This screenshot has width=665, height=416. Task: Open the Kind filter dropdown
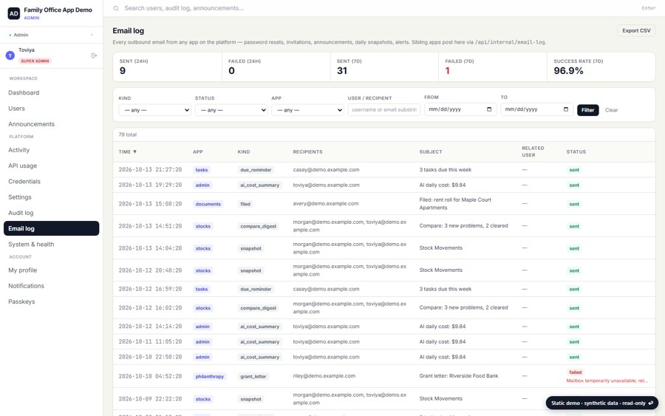tap(155, 110)
